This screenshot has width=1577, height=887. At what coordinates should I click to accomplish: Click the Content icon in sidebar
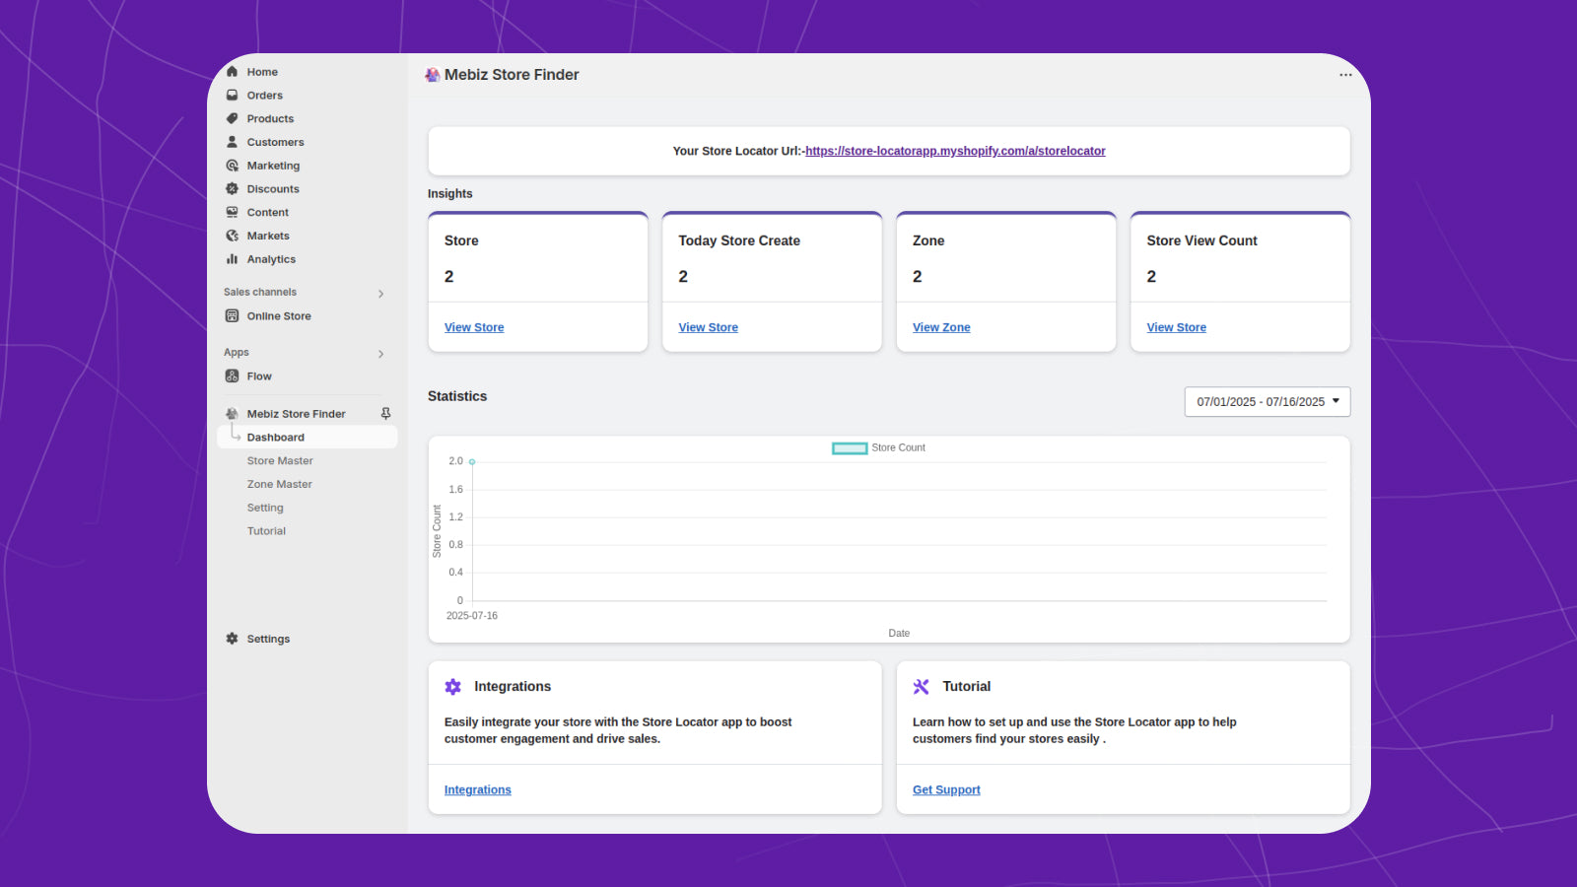[233, 212]
